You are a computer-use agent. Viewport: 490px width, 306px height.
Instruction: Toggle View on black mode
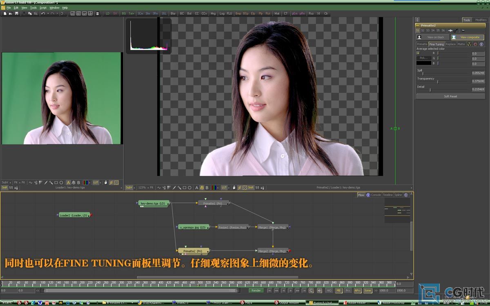coord(432,37)
